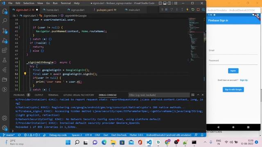Open Source Control view in activity bar
Image resolution: width=262 pixels, height=147 pixels.
5,31
